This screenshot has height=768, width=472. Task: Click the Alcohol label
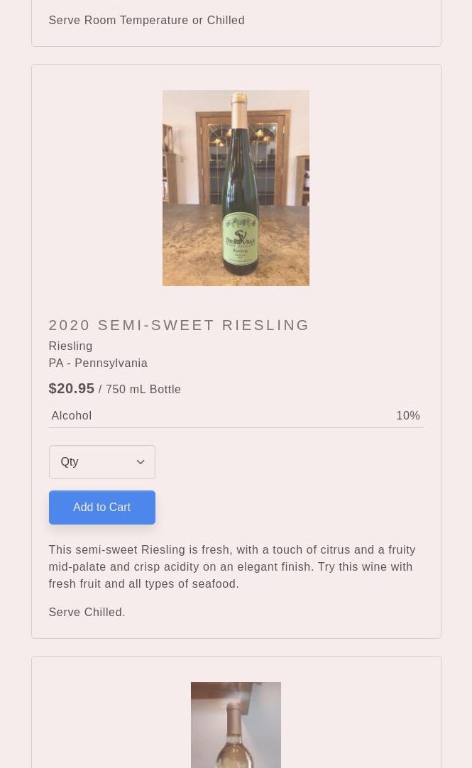pos(72,415)
